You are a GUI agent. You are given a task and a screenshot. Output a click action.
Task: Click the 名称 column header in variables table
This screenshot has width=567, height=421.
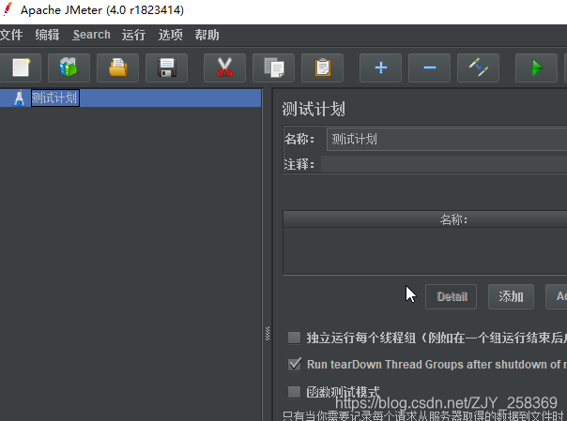(425, 219)
